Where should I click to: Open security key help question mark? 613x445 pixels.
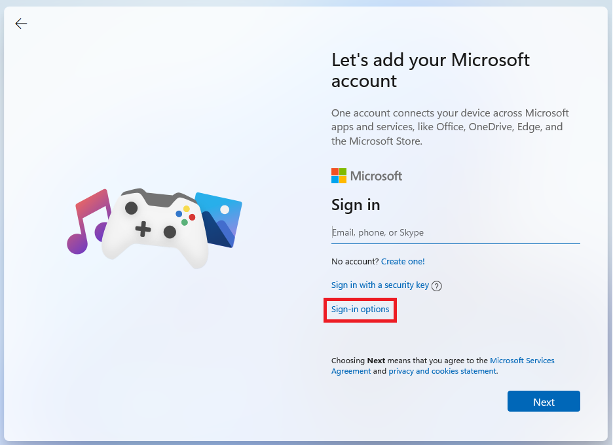coord(436,286)
